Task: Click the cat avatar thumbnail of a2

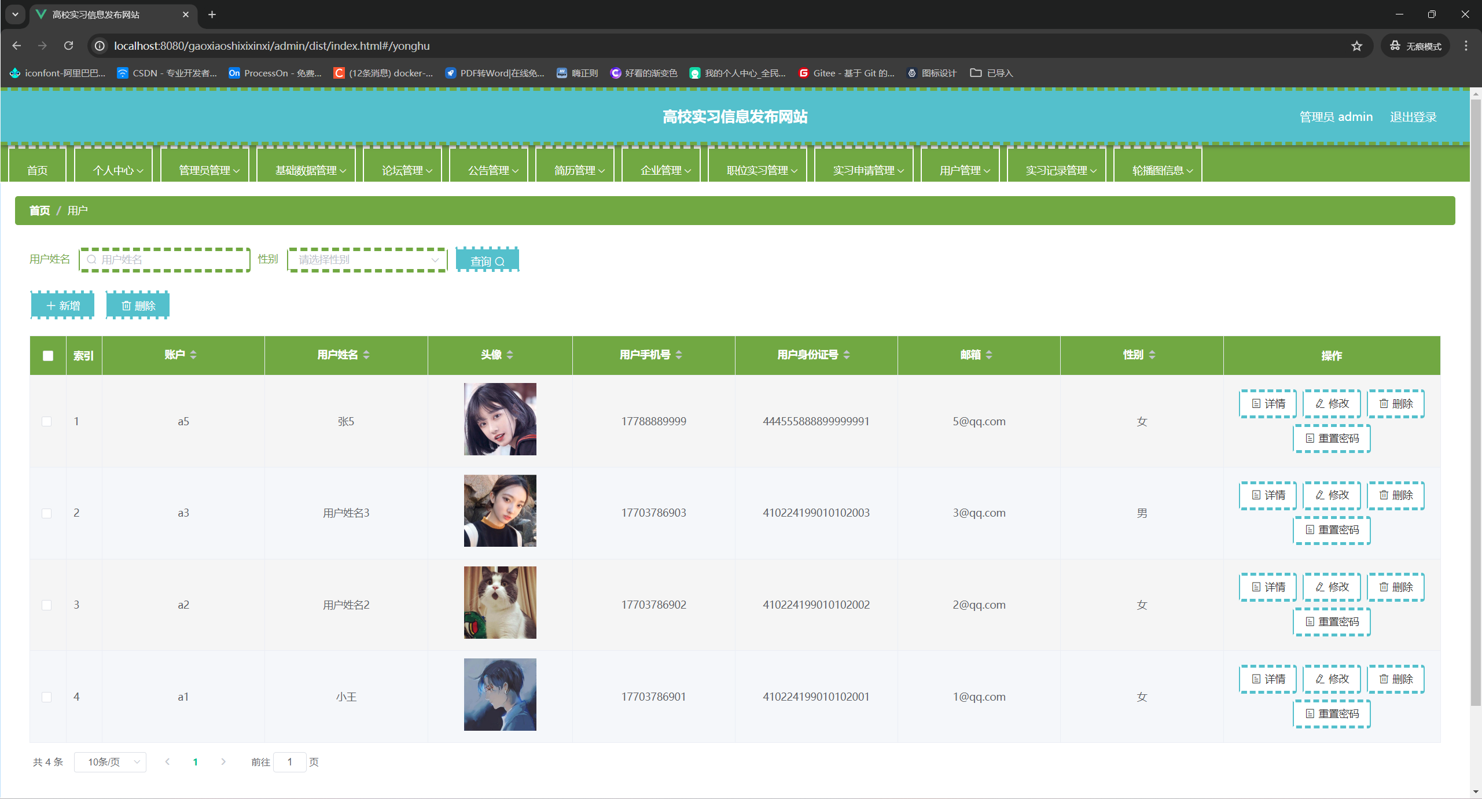Action: 500,602
